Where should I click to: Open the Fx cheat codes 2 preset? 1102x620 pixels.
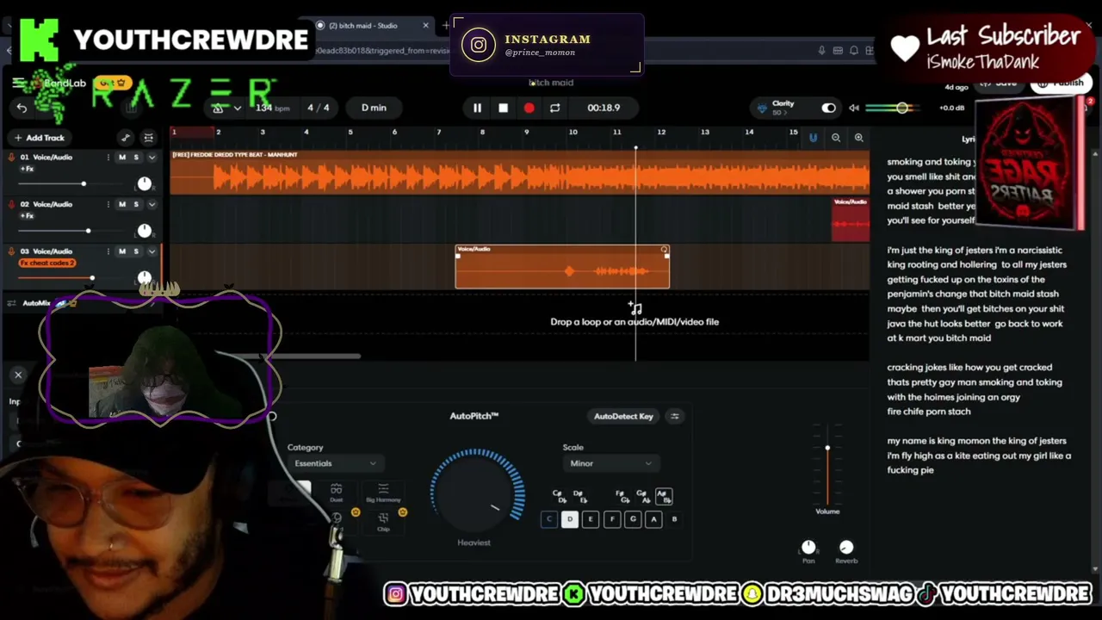click(x=47, y=263)
